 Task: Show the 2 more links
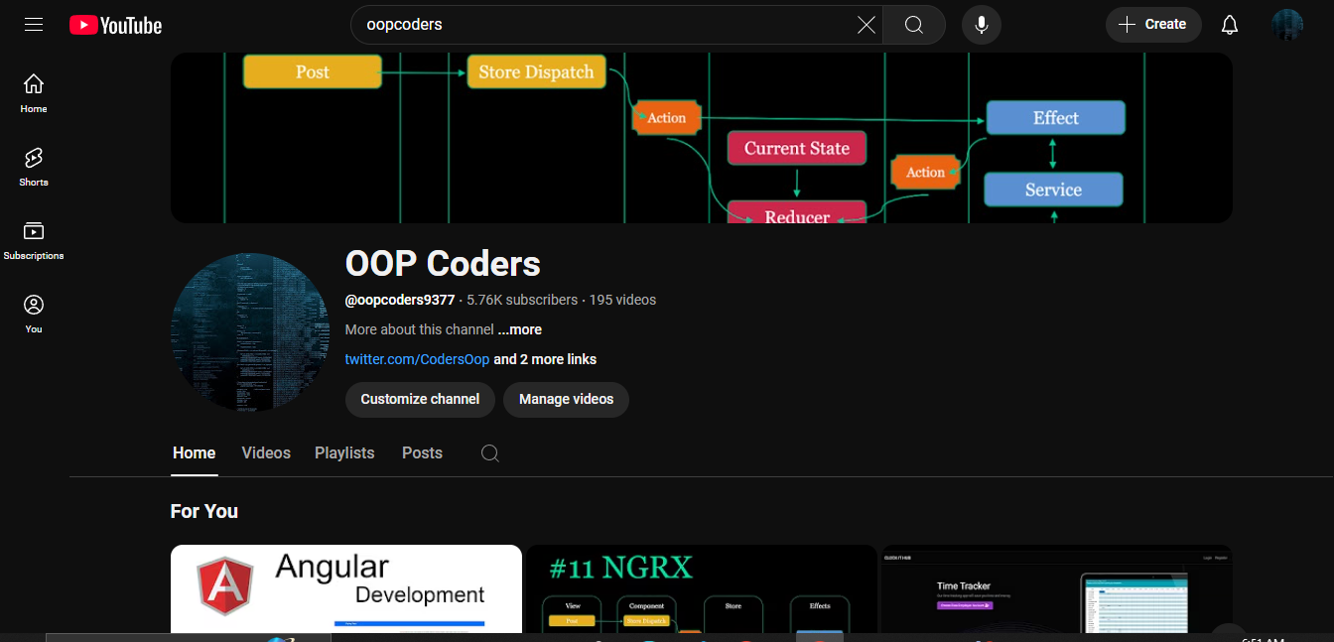pos(545,359)
